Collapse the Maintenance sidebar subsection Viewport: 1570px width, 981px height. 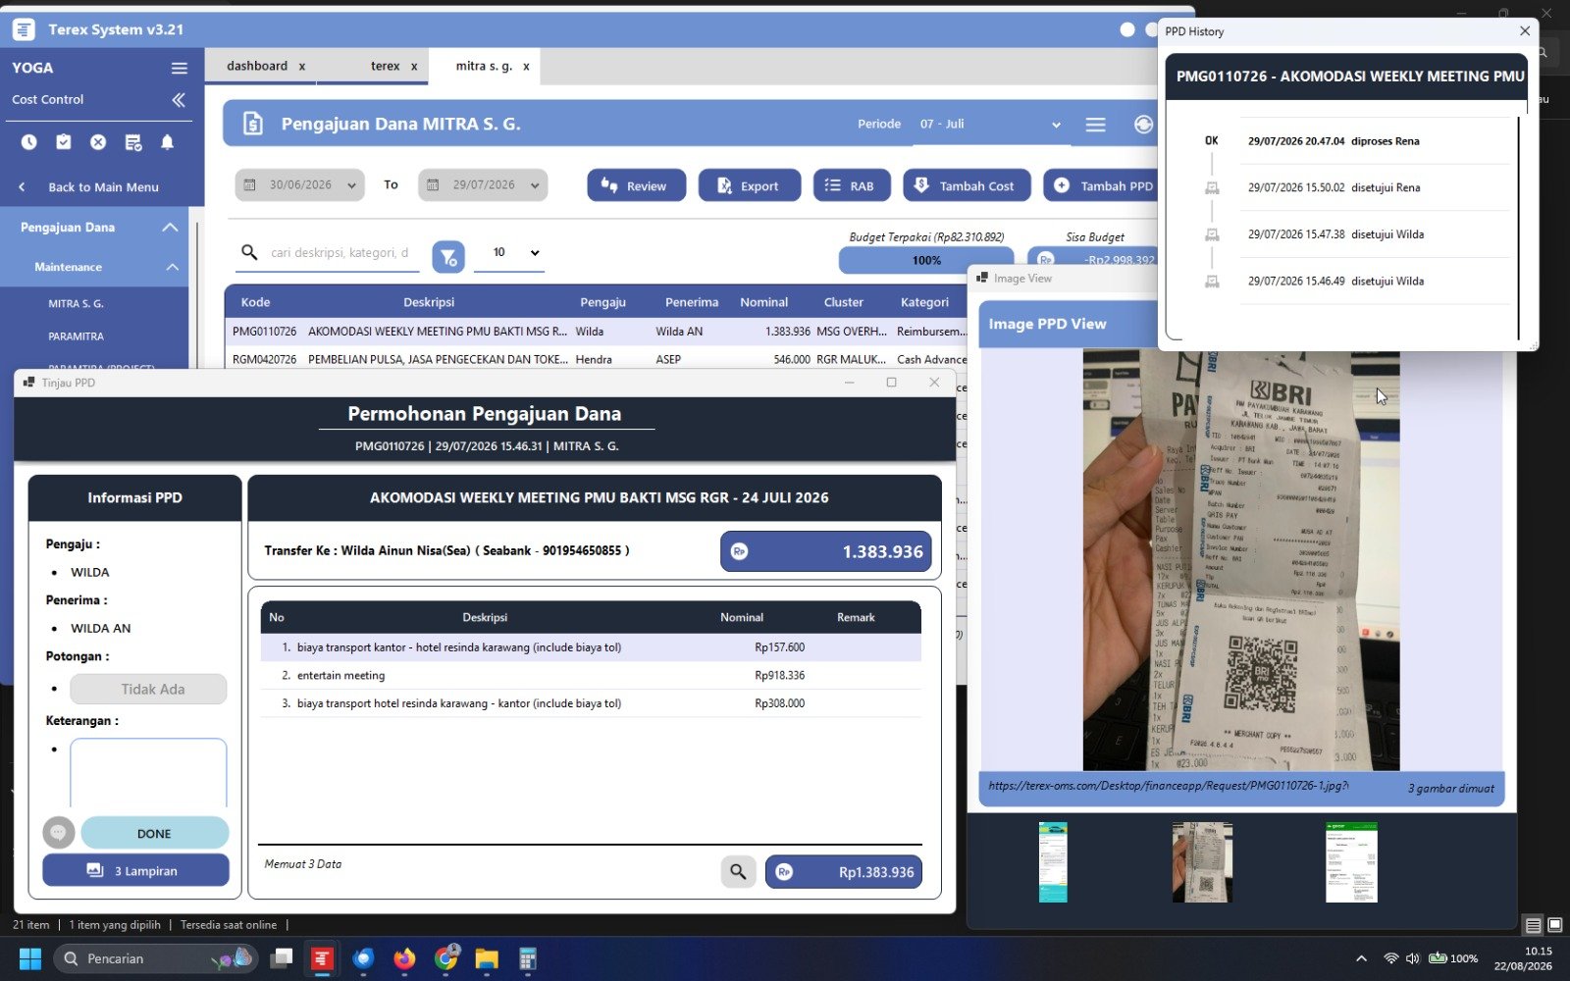tap(173, 267)
